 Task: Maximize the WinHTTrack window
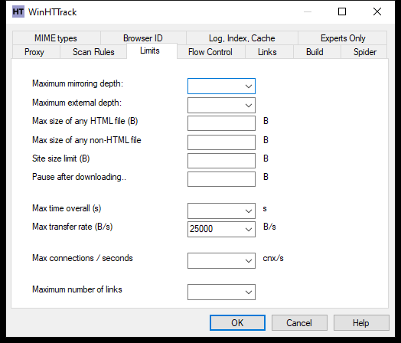(x=342, y=11)
